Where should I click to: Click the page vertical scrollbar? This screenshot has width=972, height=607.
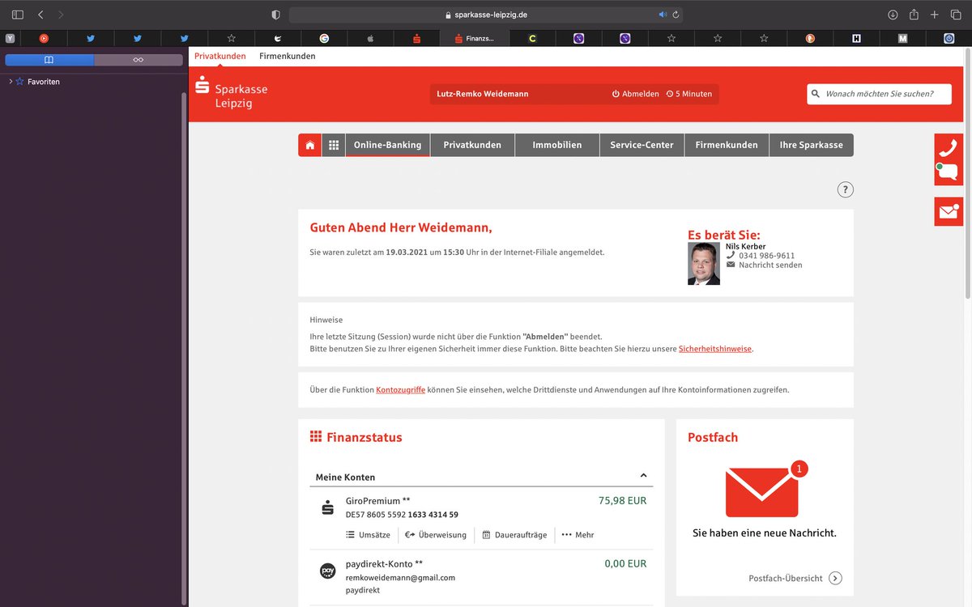click(x=968, y=174)
